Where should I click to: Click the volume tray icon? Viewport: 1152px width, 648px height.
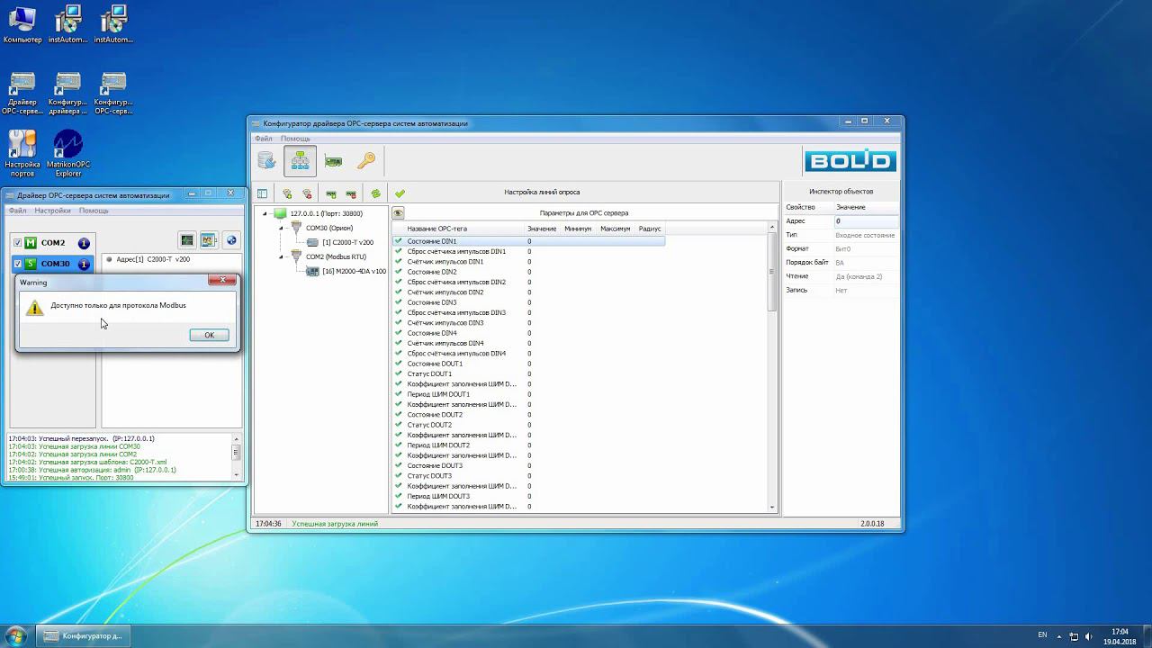tap(1090, 636)
